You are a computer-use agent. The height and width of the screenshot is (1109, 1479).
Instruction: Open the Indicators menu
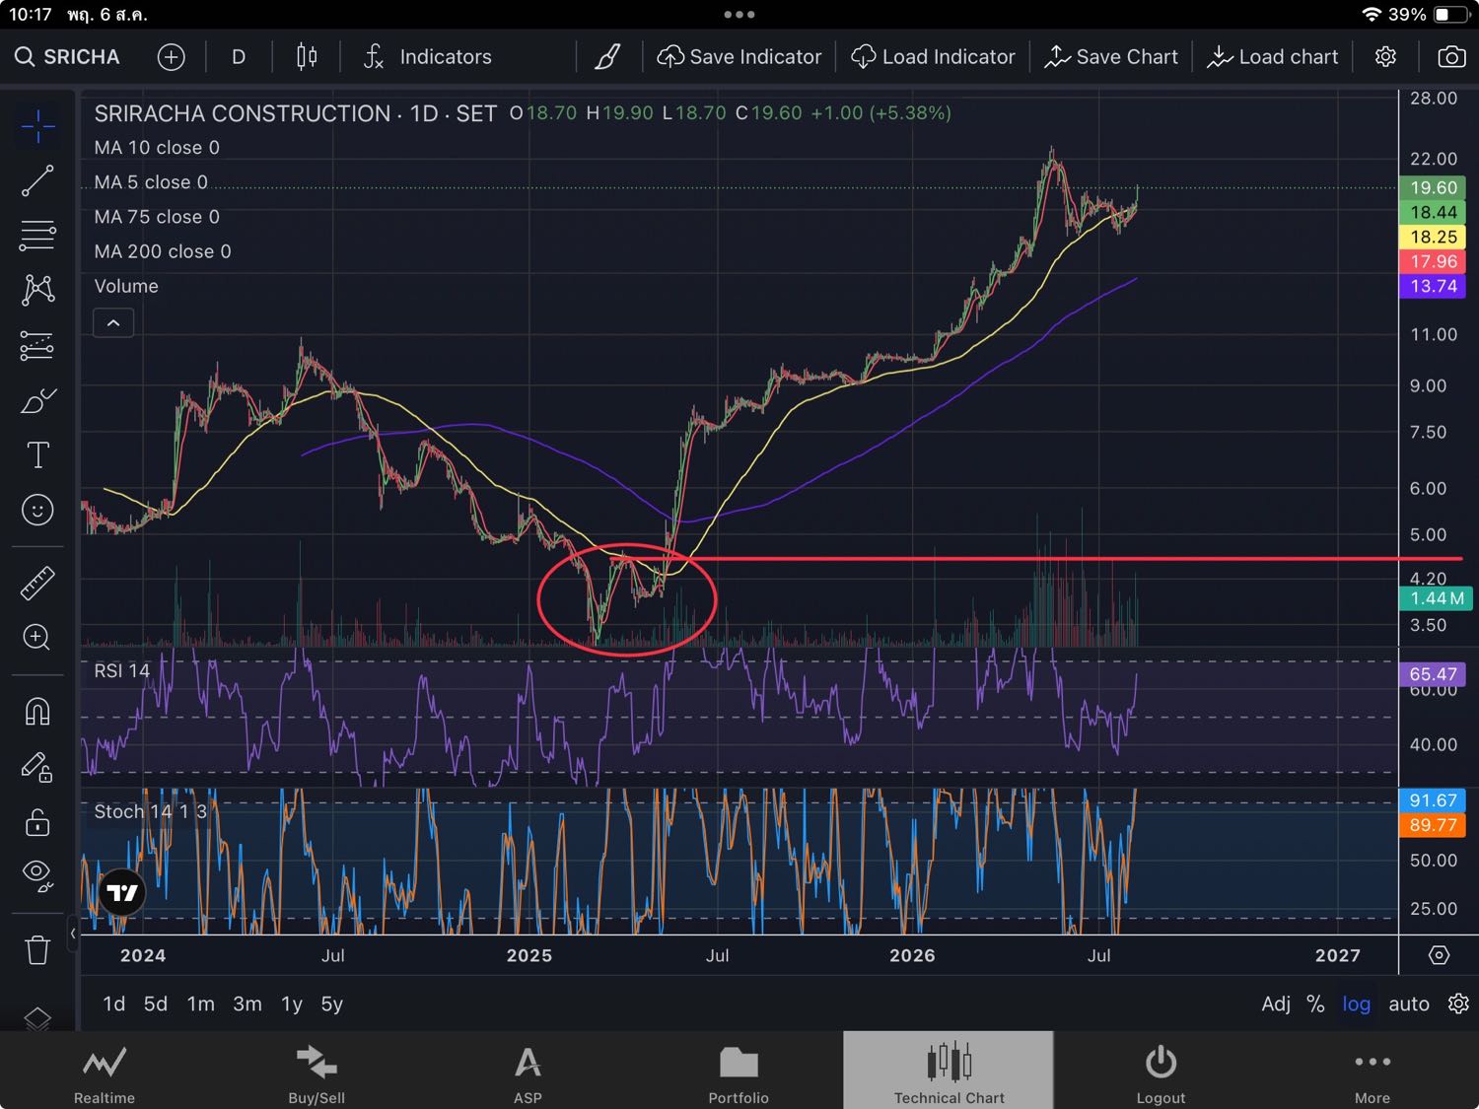coord(427,57)
